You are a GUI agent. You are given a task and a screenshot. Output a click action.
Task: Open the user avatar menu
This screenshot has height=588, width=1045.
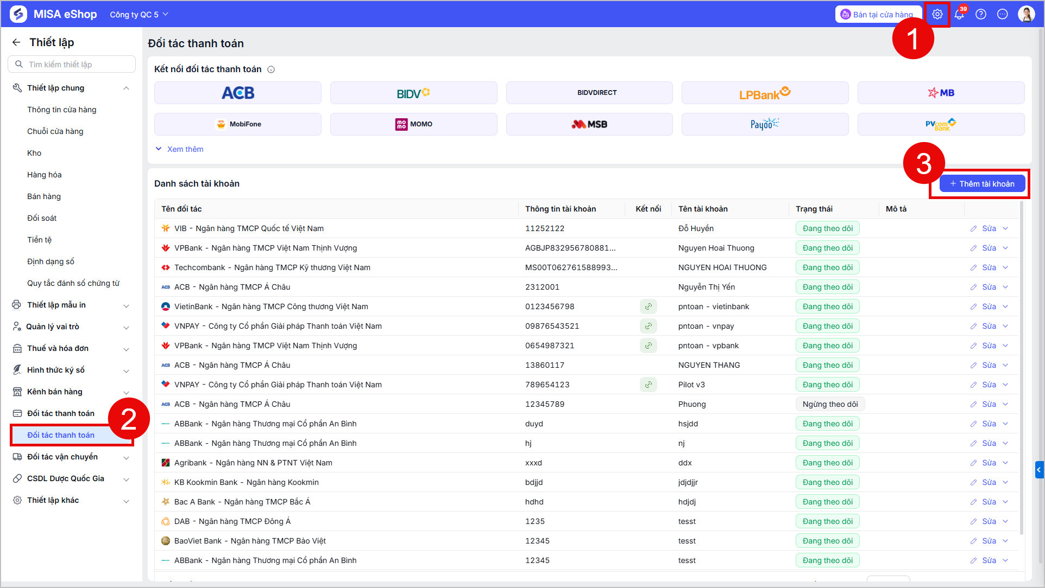1027,14
